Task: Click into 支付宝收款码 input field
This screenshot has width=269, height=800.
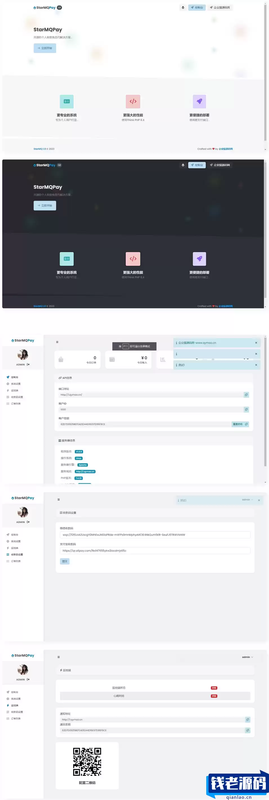Action: [x=155, y=551]
